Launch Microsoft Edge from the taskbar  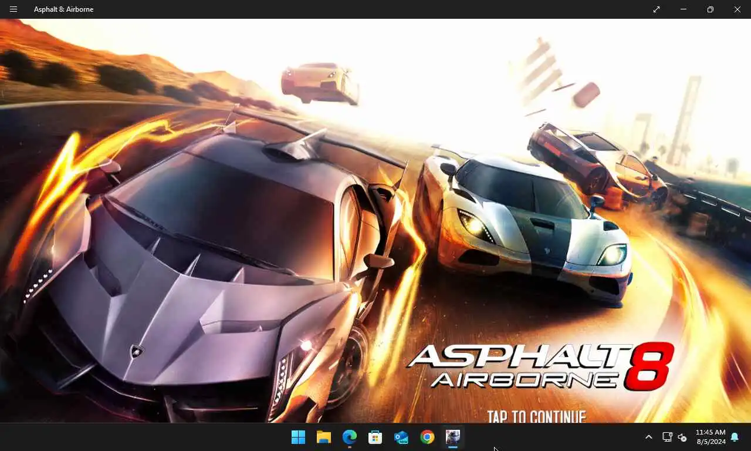(x=350, y=437)
